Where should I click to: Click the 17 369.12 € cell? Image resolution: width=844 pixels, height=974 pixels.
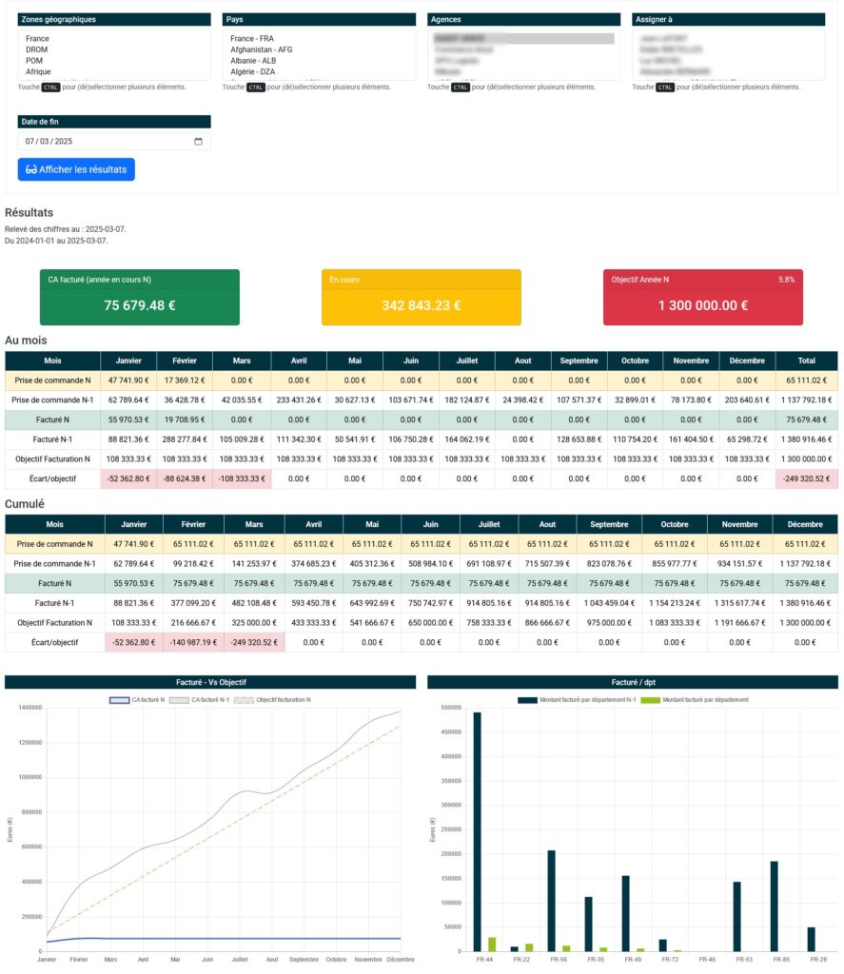[185, 380]
